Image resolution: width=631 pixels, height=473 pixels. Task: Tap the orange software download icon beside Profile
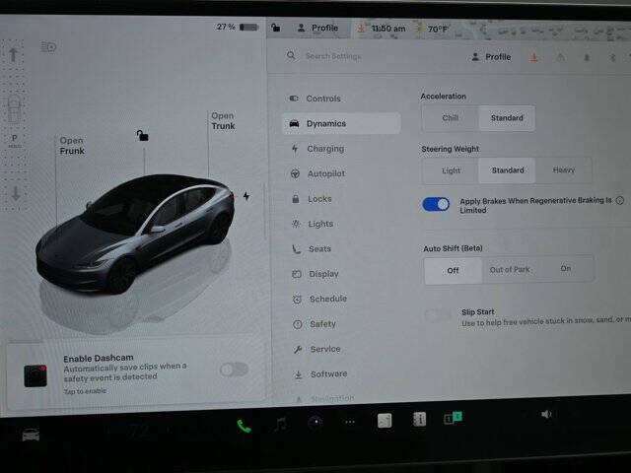[x=534, y=58]
